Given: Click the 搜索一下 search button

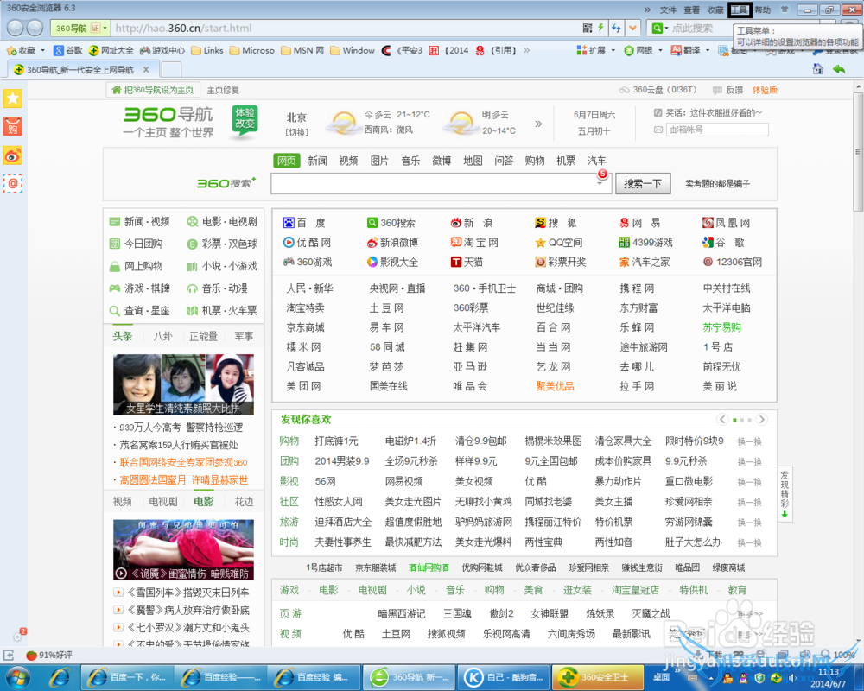Looking at the screenshot, I should (642, 184).
